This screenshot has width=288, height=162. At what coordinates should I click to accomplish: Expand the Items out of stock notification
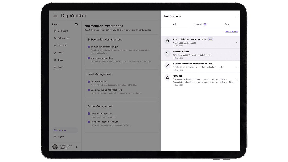[236, 54]
